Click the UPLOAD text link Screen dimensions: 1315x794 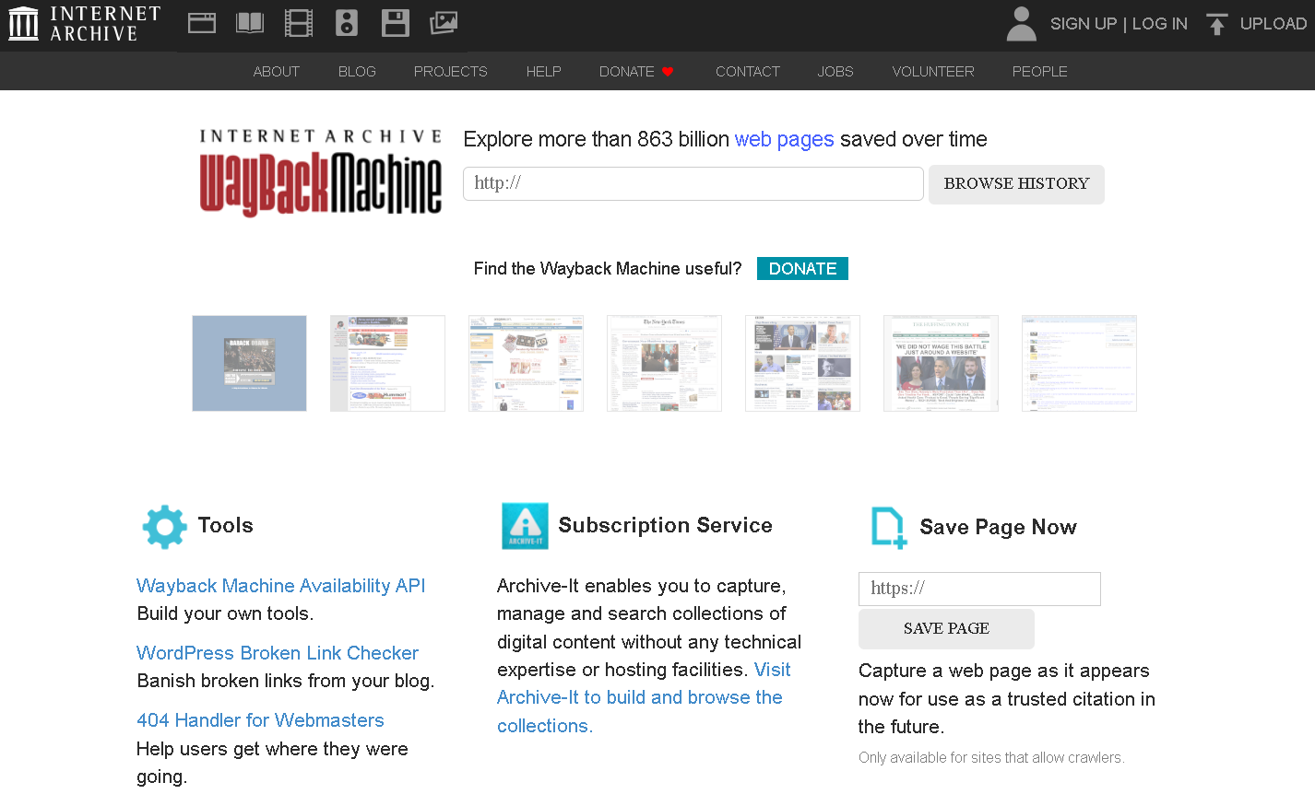(1274, 24)
